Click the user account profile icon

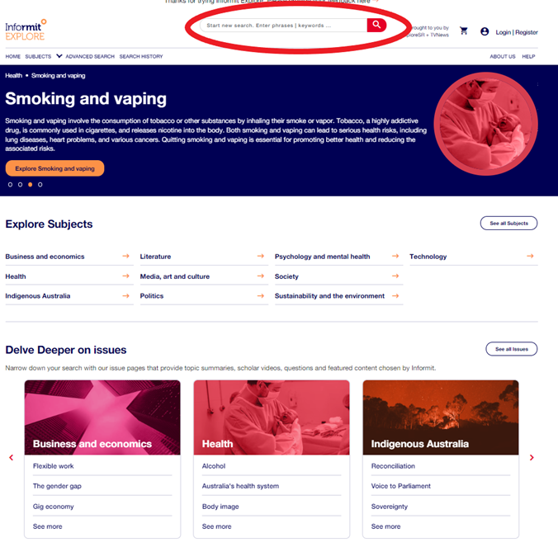click(485, 31)
